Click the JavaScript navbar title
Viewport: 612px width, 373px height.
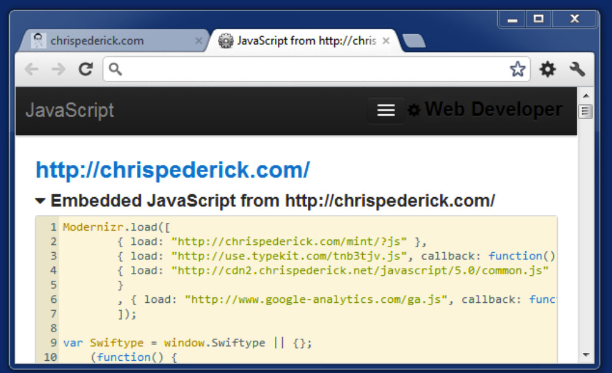point(70,110)
